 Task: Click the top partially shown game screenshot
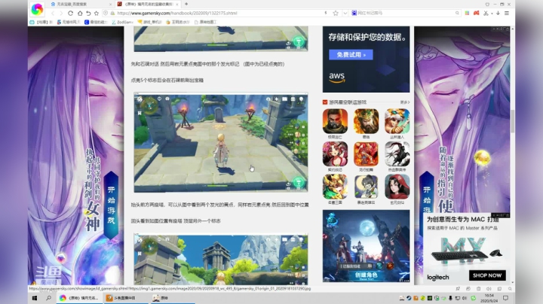[x=221, y=39]
